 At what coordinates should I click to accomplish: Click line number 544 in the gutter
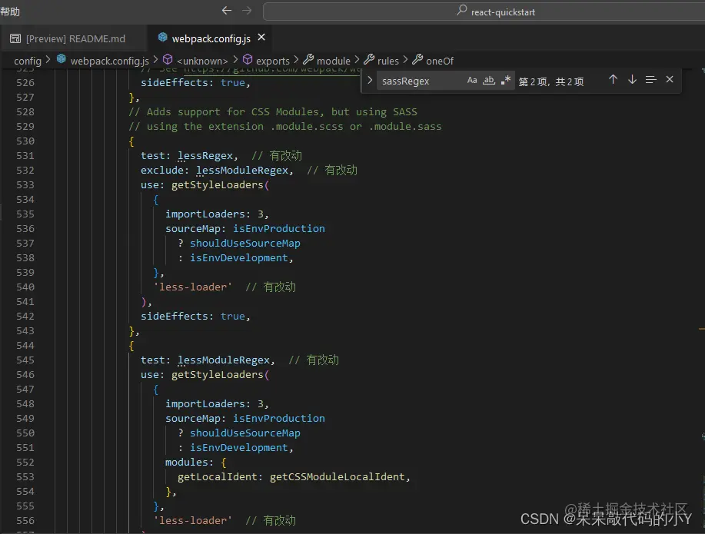(x=25, y=346)
